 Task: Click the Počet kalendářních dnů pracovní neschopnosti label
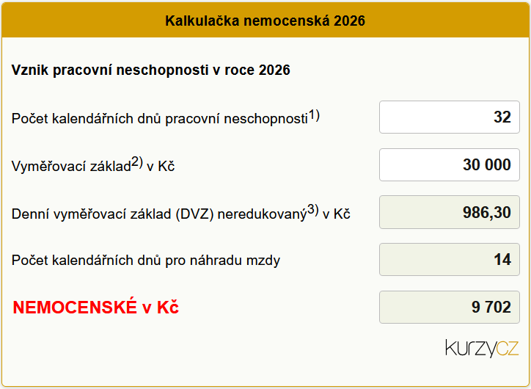[159, 119]
